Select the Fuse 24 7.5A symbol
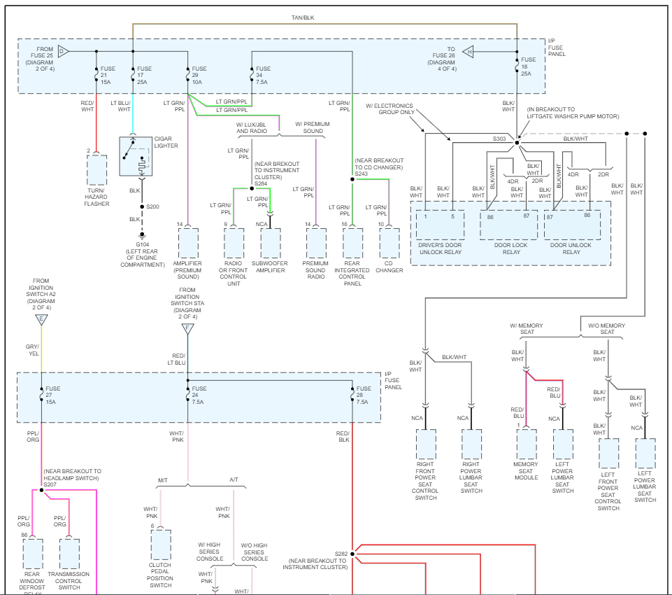The image size is (672, 595). pos(187,395)
